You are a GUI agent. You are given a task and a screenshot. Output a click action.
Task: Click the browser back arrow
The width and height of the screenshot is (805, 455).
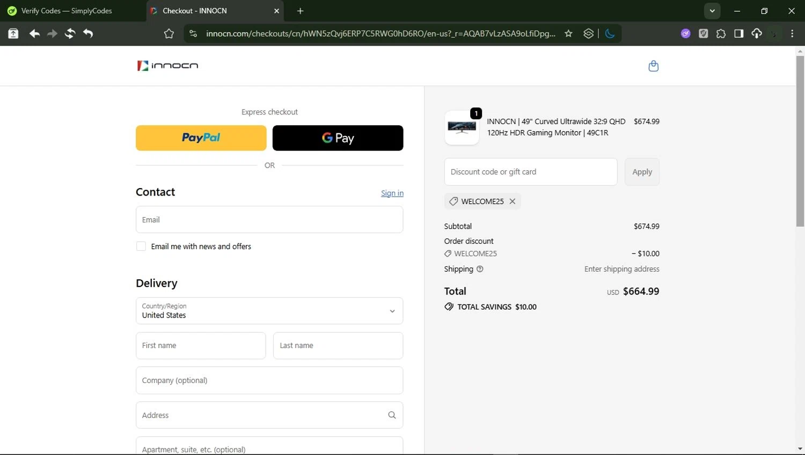pyautogui.click(x=34, y=33)
